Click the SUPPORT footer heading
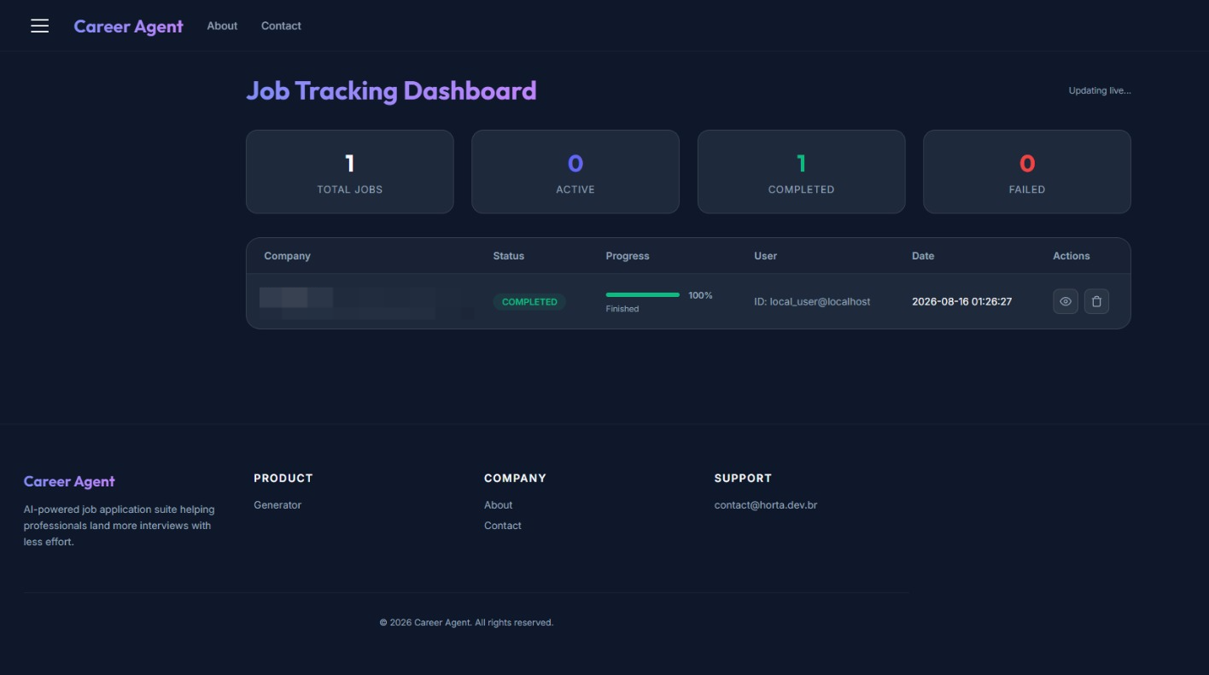This screenshot has width=1209, height=675. click(x=743, y=478)
